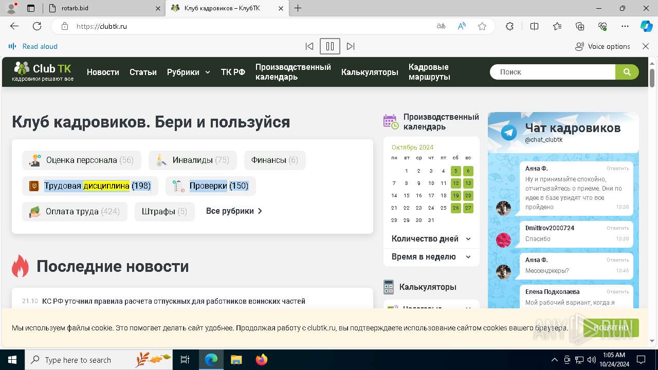The width and height of the screenshot is (658, 370).
Task: Open the Telegram Чат кадровиков icon
Action: [x=509, y=133]
